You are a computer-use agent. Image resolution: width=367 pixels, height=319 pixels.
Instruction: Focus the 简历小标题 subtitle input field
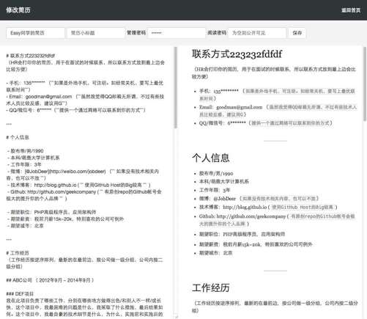tap(96, 33)
